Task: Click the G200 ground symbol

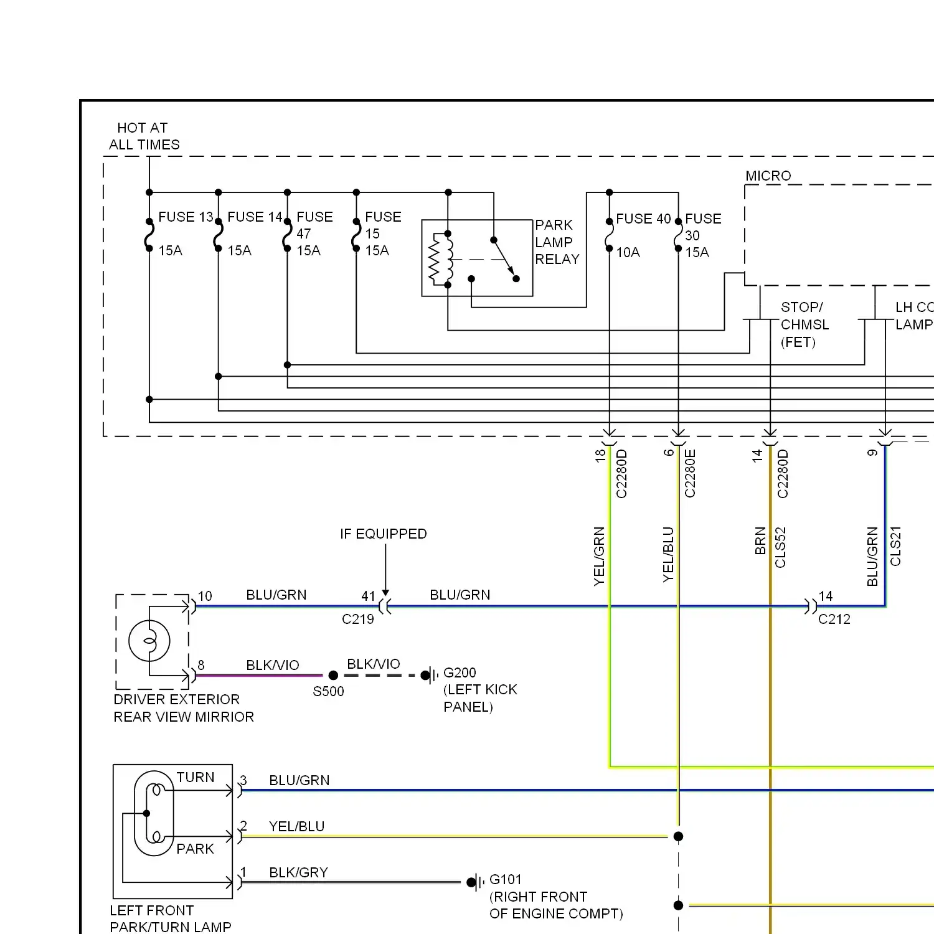Action: pos(430,675)
